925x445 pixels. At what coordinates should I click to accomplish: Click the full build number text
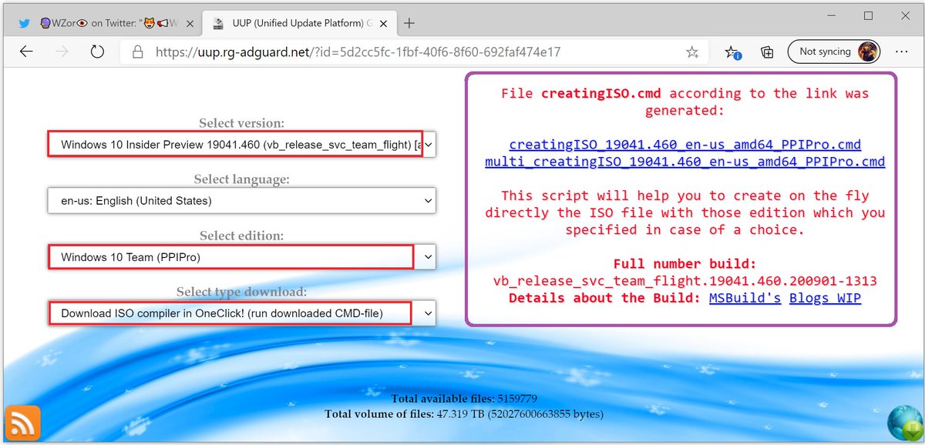click(684, 281)
